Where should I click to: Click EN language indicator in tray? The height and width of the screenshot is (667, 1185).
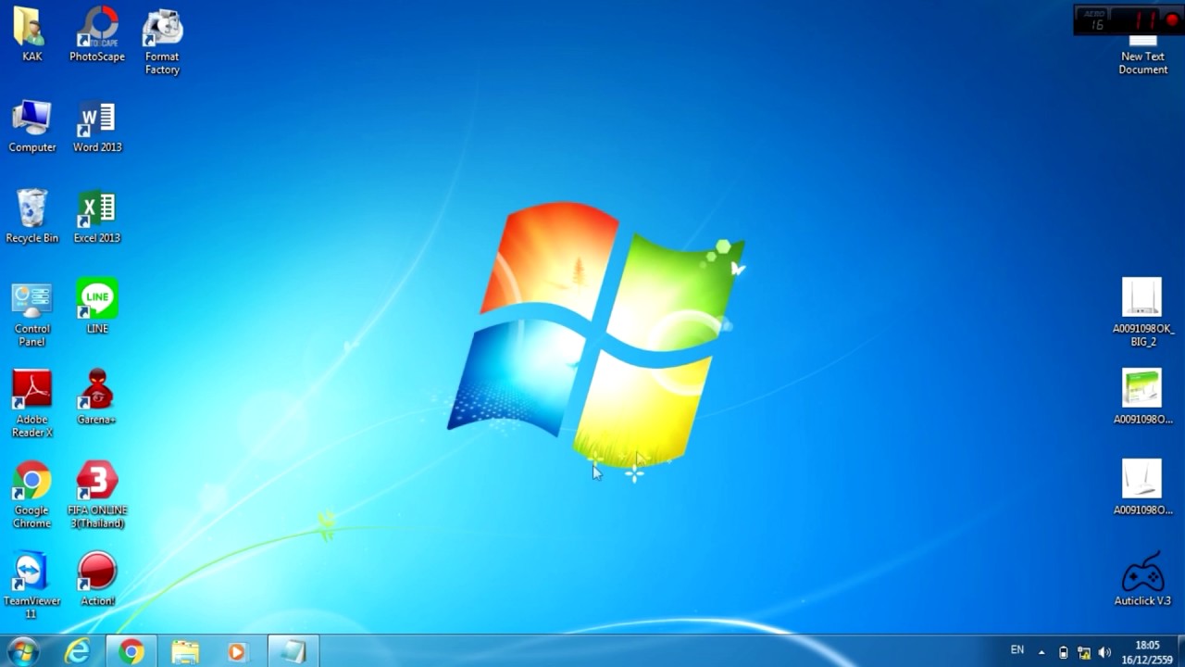[1017, 650]
